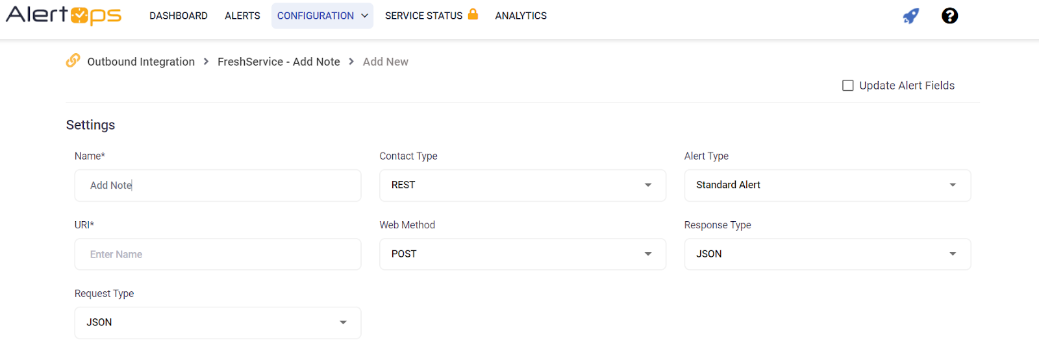
Task: Navigate to Analytics
Action: 521,16
